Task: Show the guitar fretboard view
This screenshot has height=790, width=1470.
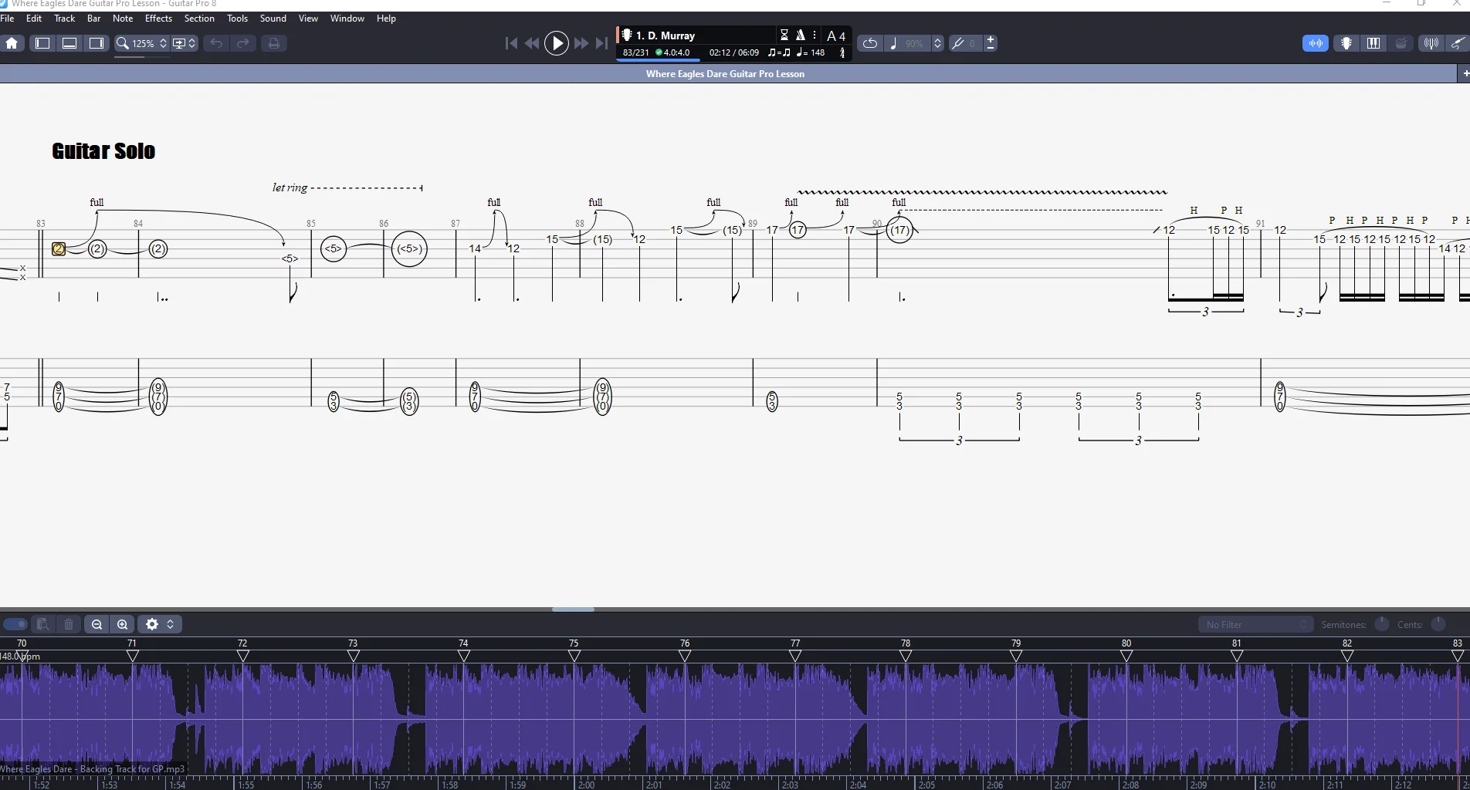Action: 1346,43
